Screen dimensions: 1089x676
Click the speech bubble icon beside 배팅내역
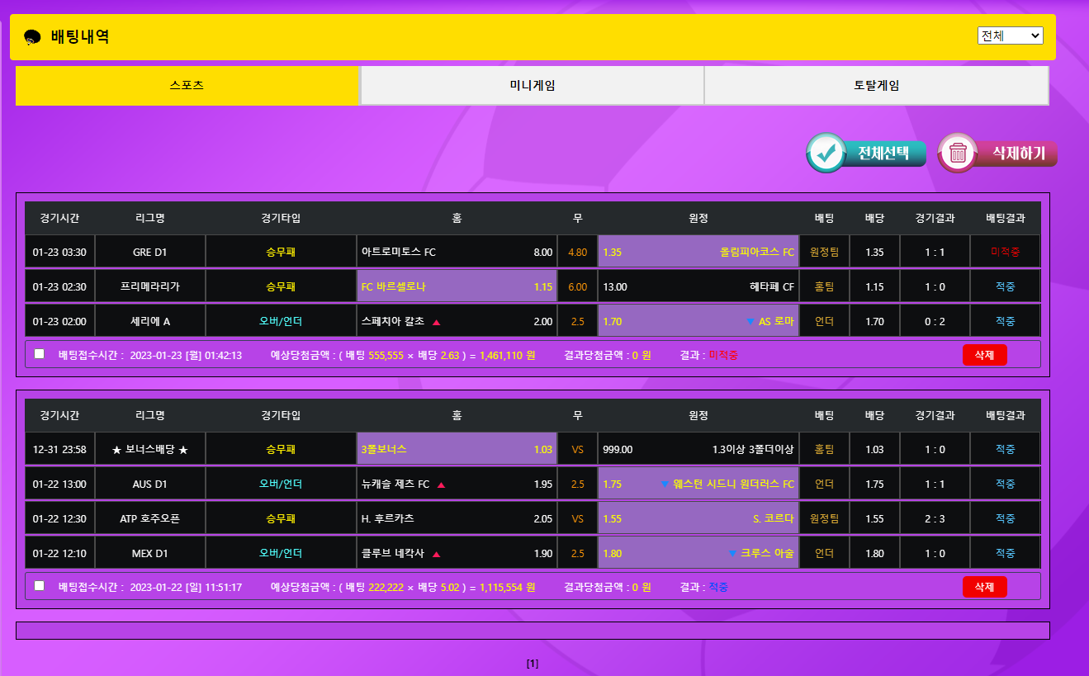click(x=33, y=37)
